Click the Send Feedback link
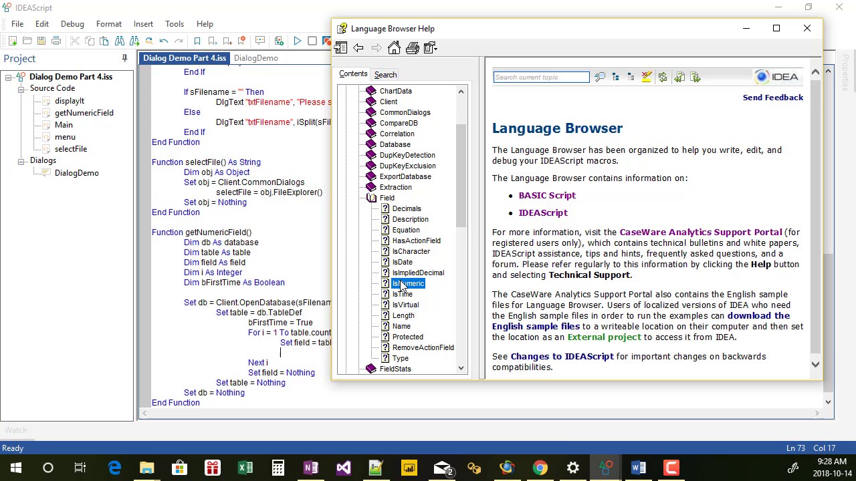The height and width of the screenshot is (481, 856). 773,98
